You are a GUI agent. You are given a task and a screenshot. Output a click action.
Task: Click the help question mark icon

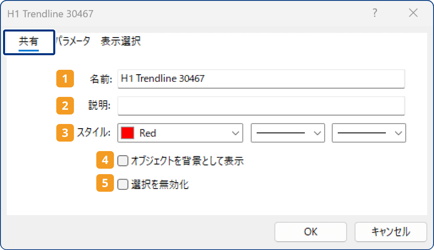375,13
